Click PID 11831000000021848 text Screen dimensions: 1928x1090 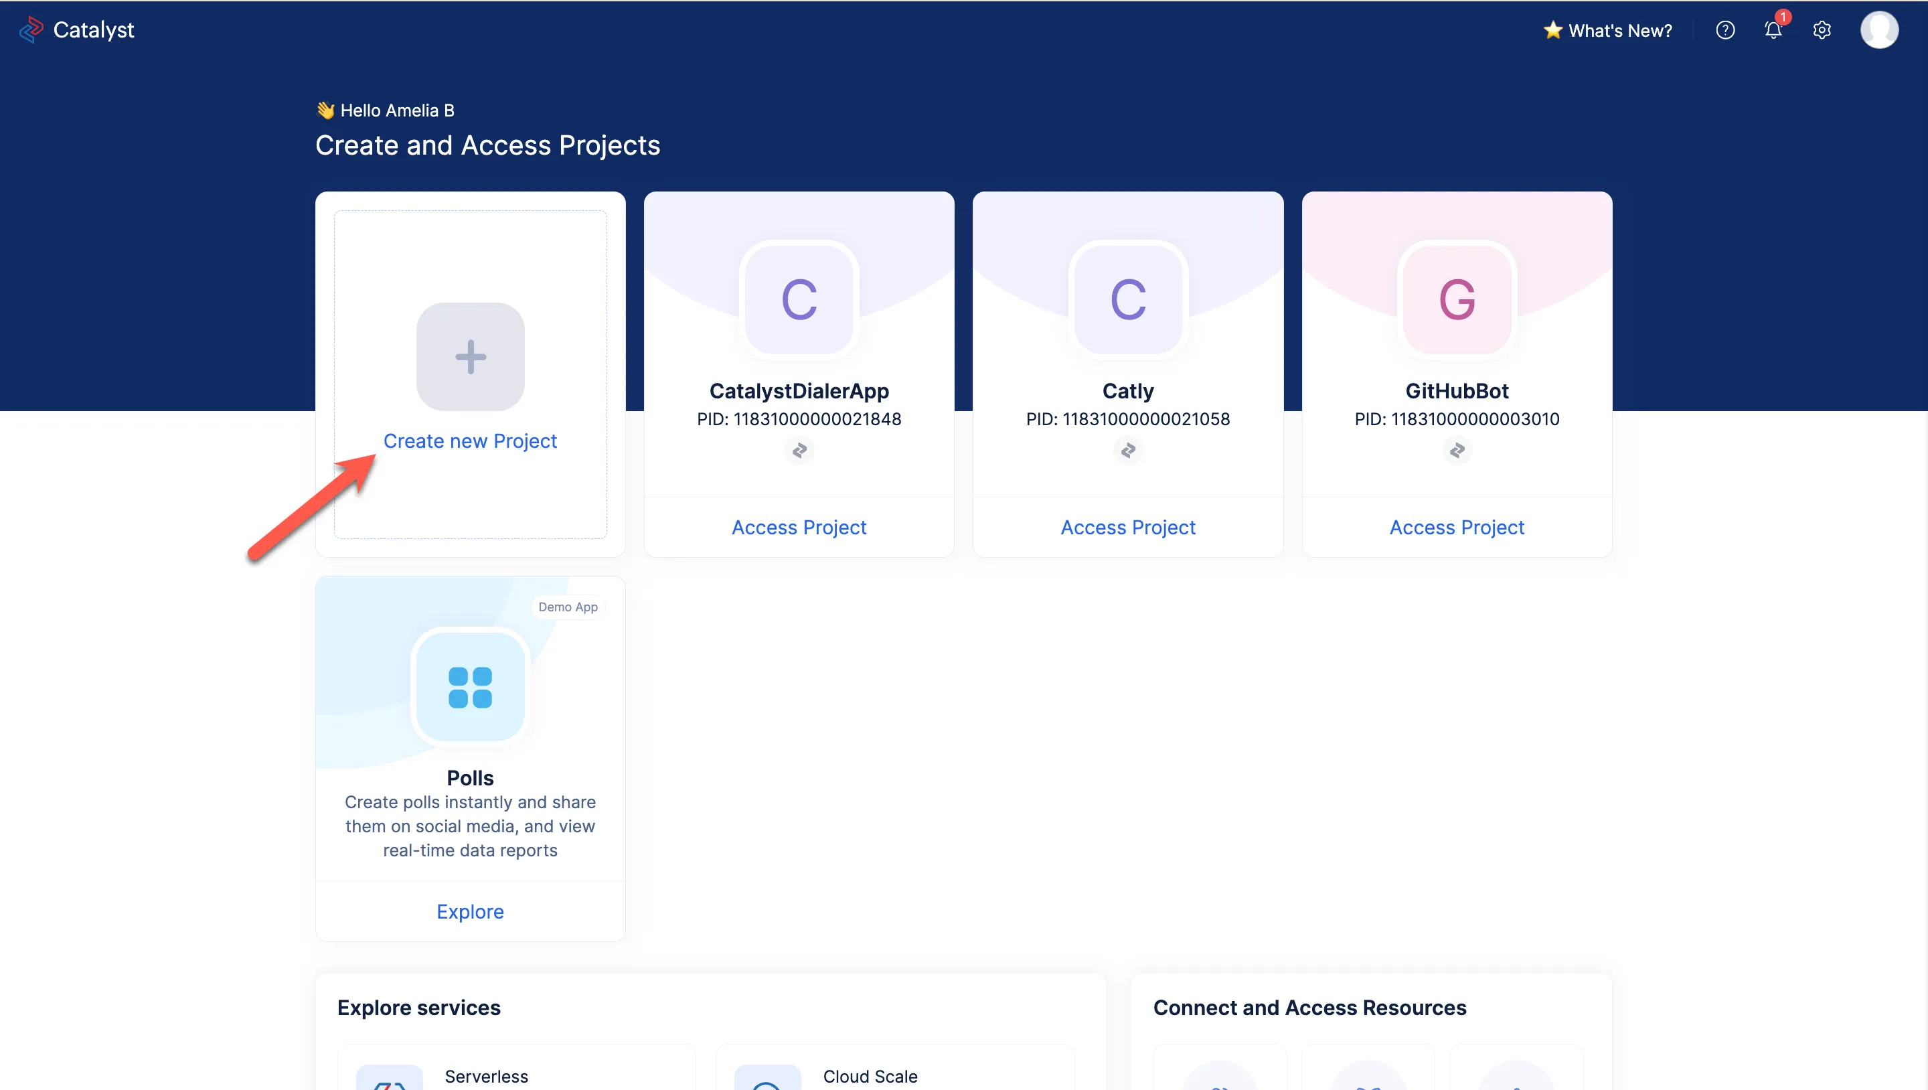click(799, 419)
